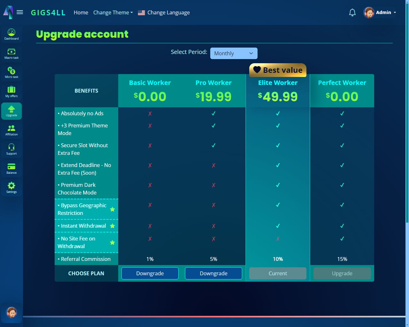Upgrade to the Perfect Worker plan

342,273
